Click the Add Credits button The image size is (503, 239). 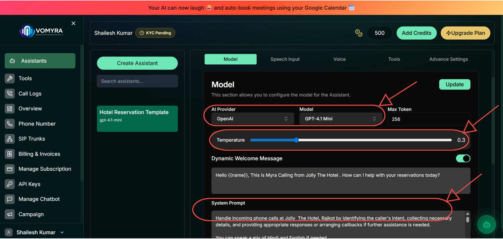point(417,33)
